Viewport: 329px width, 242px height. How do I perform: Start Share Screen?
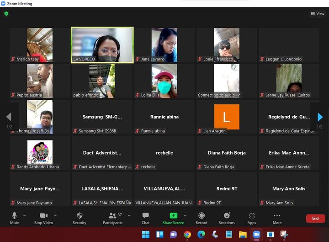(173, 218)
